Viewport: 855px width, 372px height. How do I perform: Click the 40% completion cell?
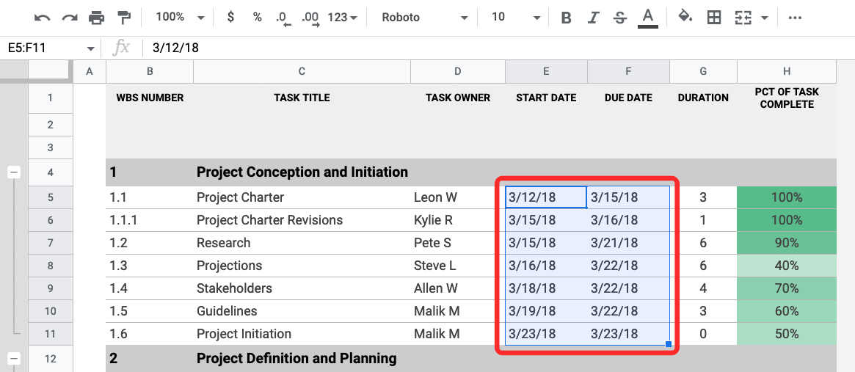point(786,266)
